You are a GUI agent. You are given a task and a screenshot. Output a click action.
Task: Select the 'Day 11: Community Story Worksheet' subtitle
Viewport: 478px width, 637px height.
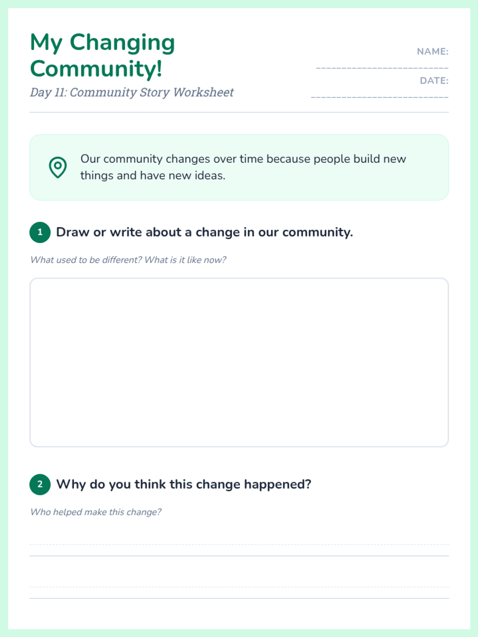tap(131, 92)
